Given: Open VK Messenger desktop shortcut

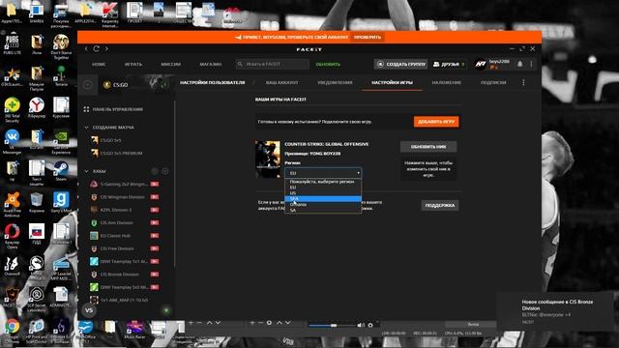Looking at the screenshot, I should (12, 141).
